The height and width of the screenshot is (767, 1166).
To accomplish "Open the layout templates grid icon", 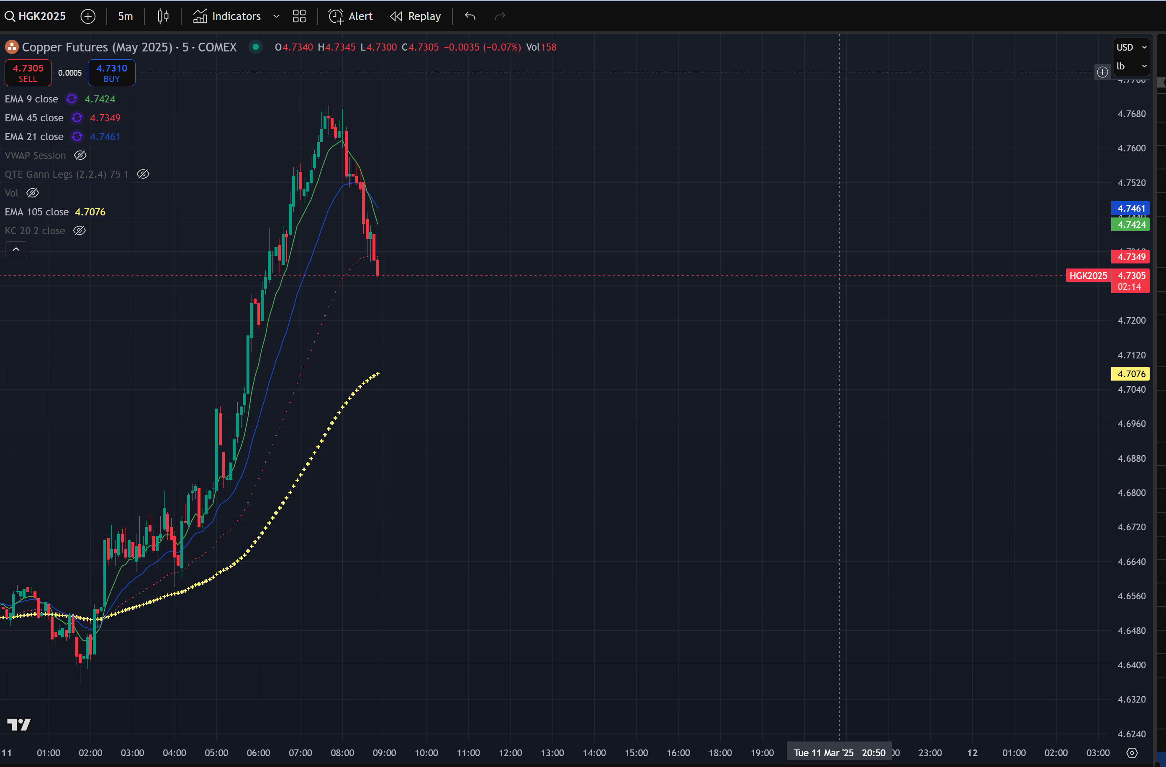I will click(x=299, y=16).
